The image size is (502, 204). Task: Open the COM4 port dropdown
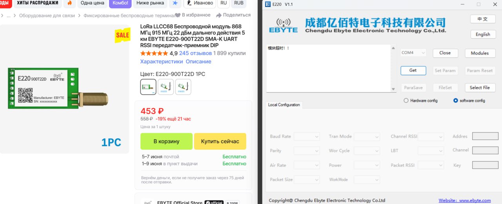(413, 52)
